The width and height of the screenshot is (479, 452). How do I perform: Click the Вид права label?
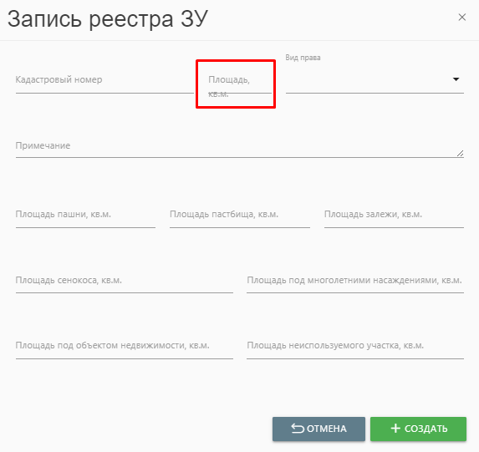tap(303, 58)
